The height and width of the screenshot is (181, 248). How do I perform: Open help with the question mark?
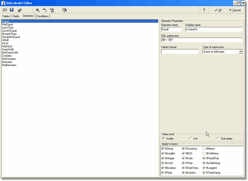pos(204,10)
